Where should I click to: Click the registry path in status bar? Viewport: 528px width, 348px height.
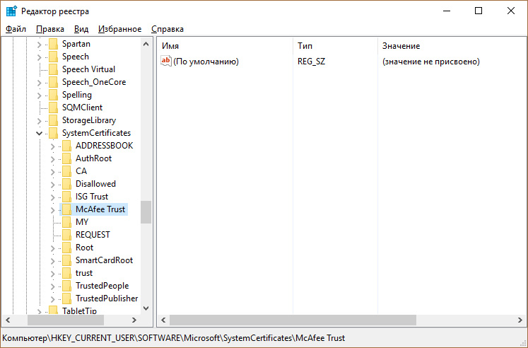click(174, 338)
